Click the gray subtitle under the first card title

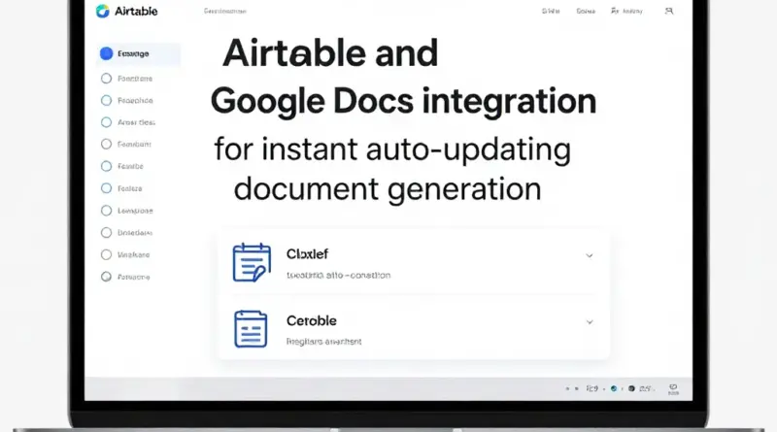pos(338,276)
